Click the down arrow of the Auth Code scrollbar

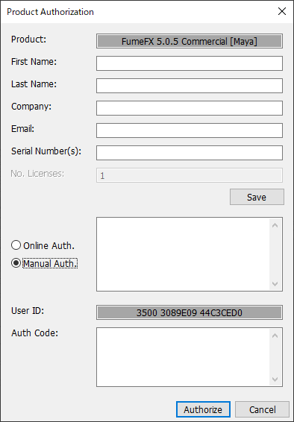(x=275, y=380)
